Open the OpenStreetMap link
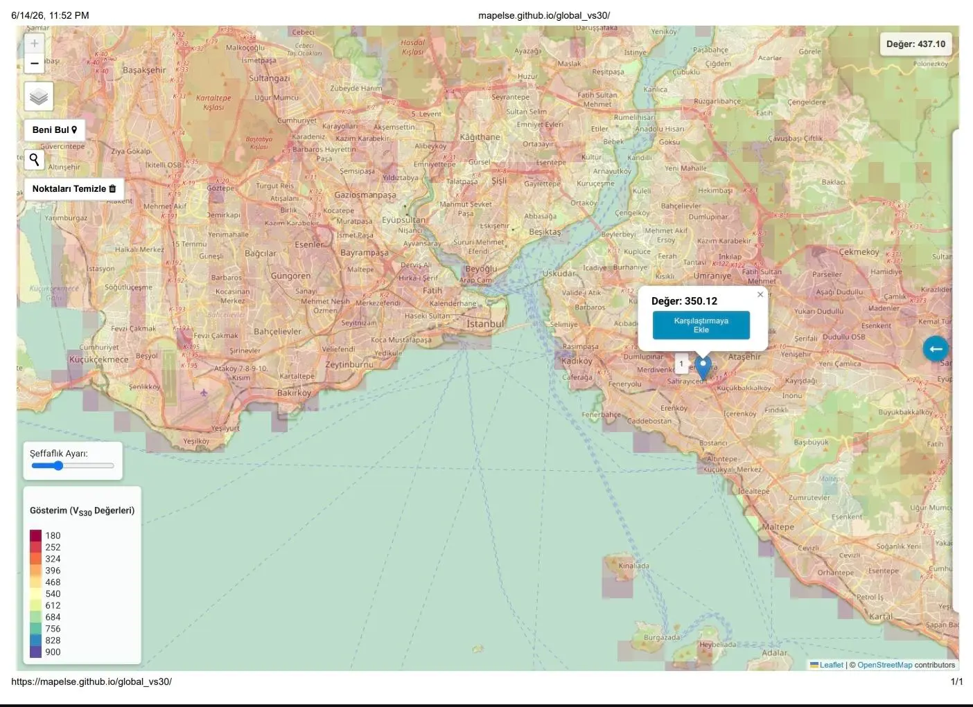973x707 pixels. [885, 665]
